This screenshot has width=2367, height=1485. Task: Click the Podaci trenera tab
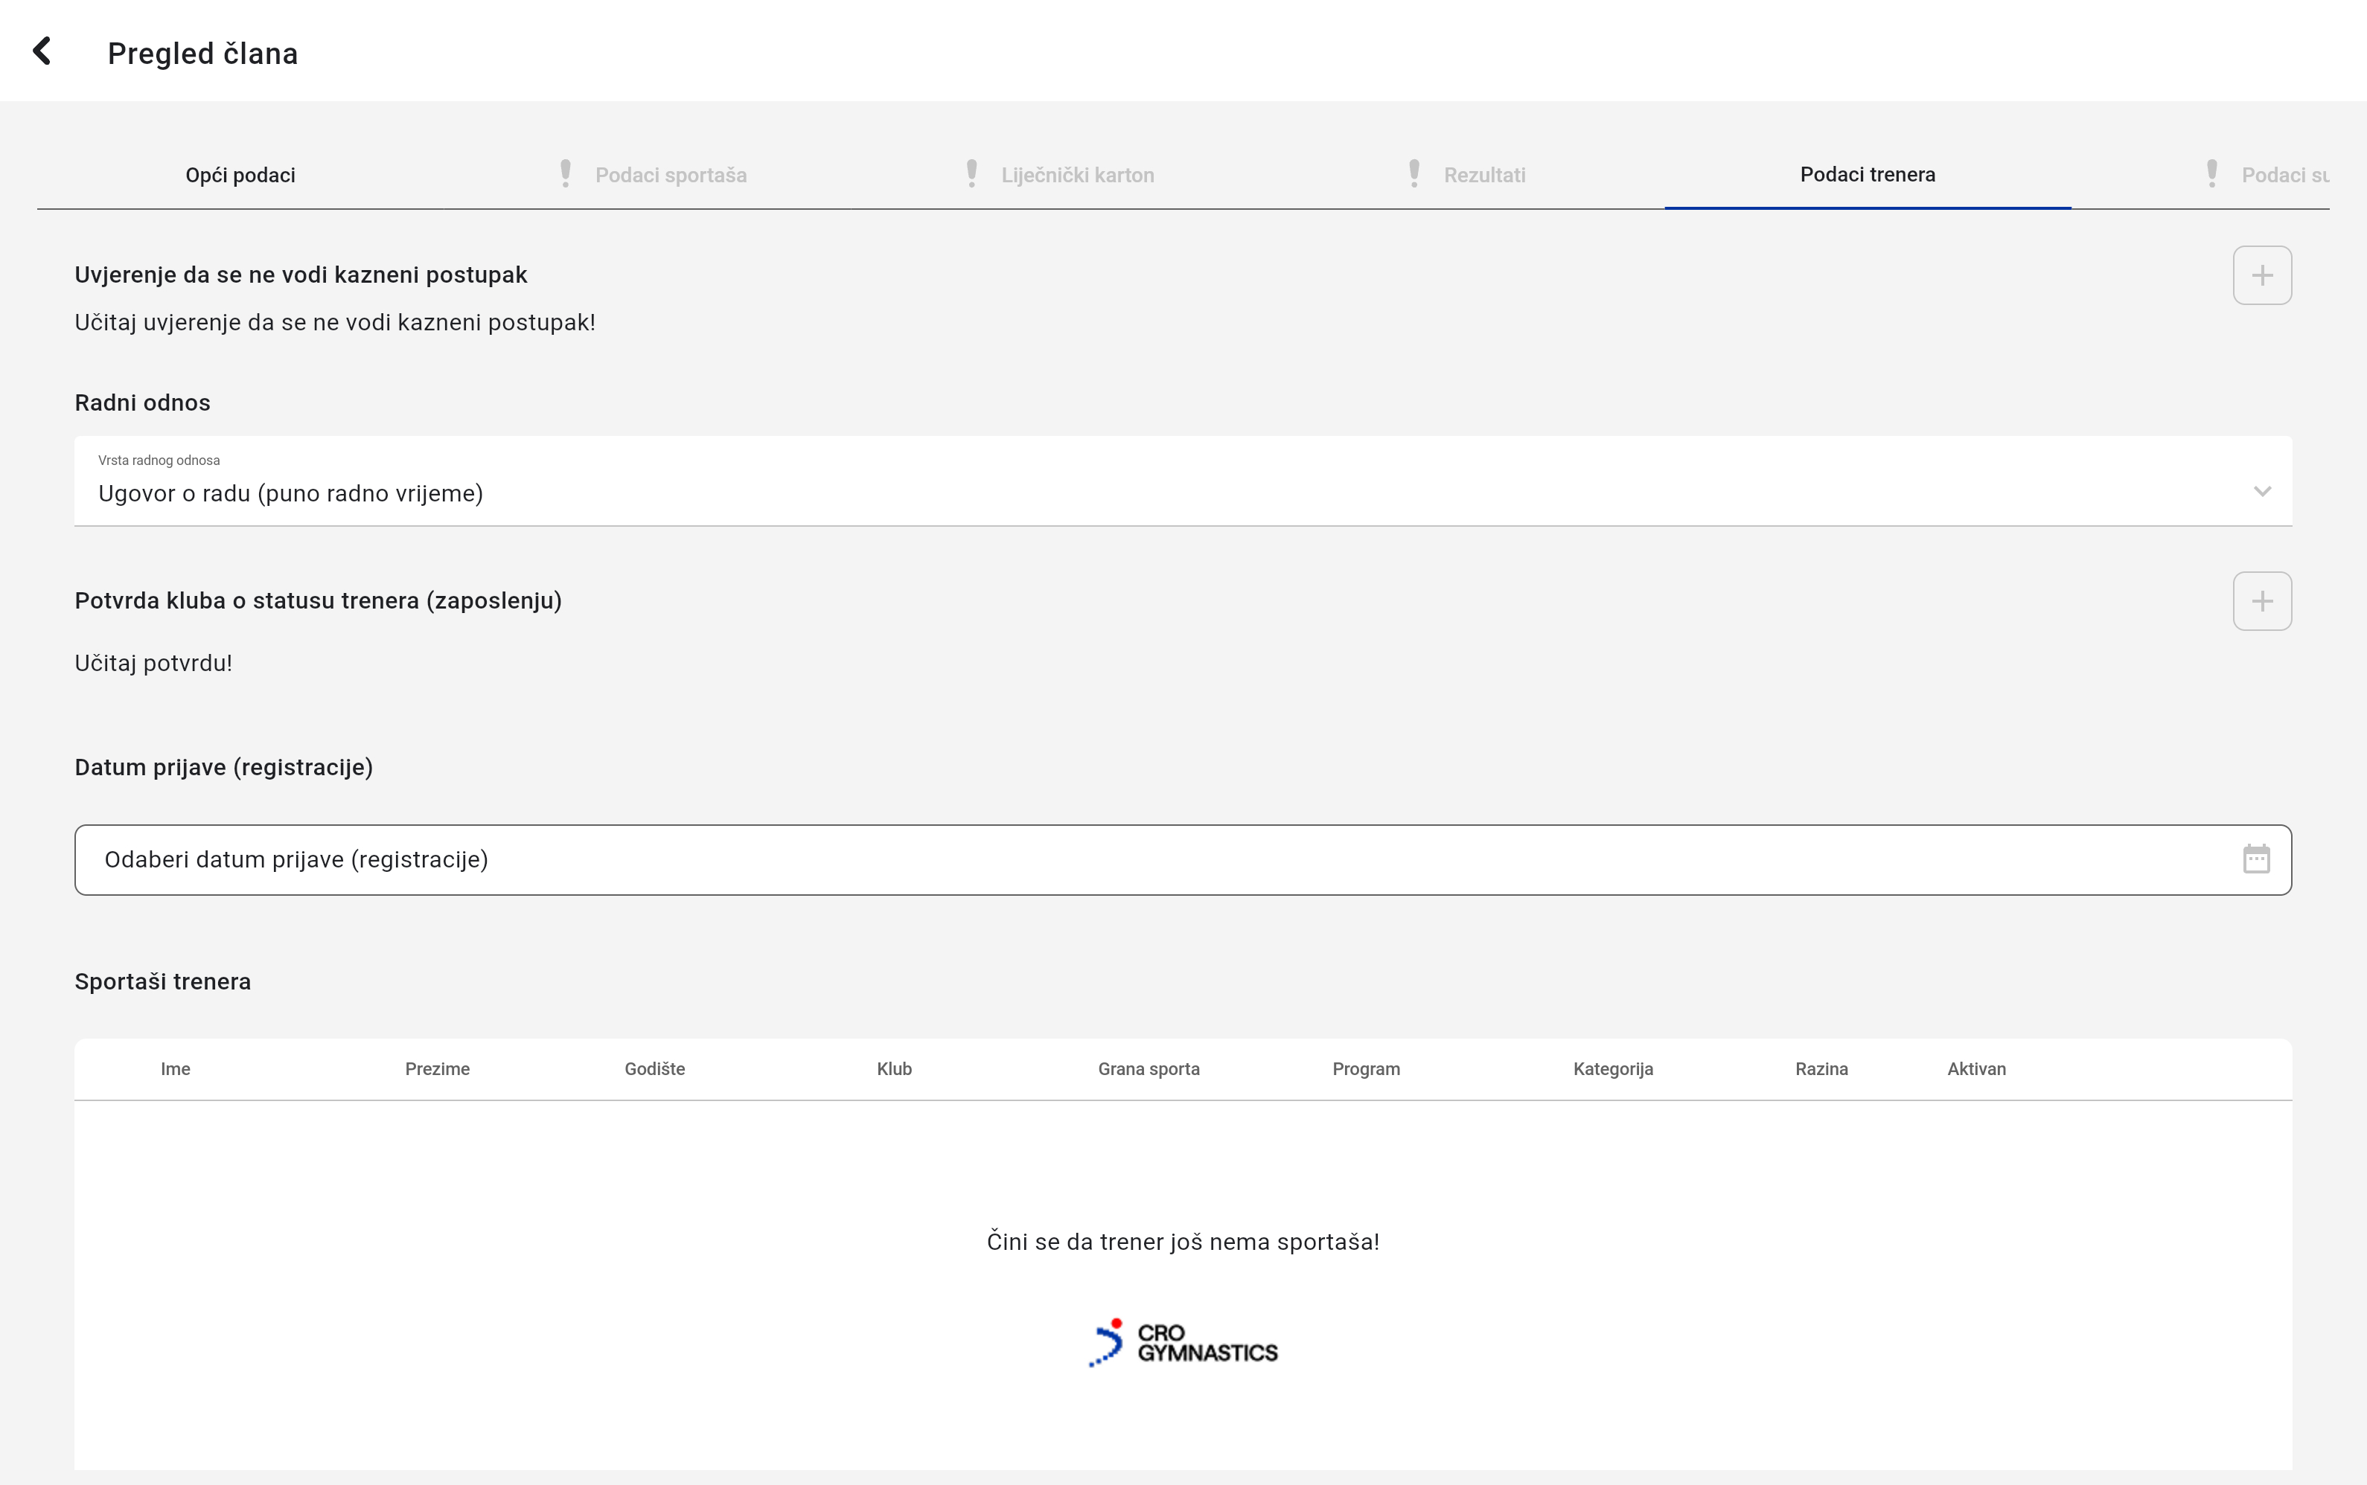(1867, 175)
